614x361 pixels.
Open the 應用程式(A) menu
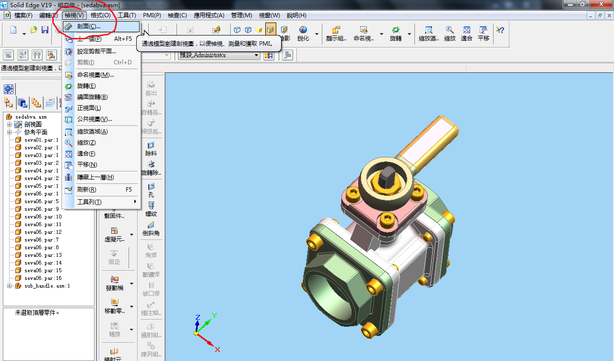209,15
